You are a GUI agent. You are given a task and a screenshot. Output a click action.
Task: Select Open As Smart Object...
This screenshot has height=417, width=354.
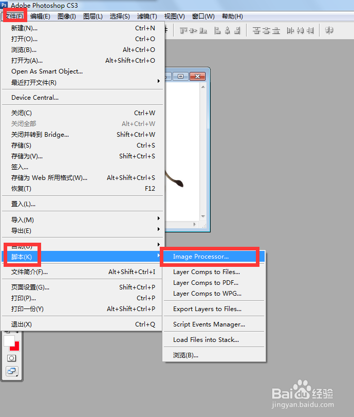pos(83,71)
